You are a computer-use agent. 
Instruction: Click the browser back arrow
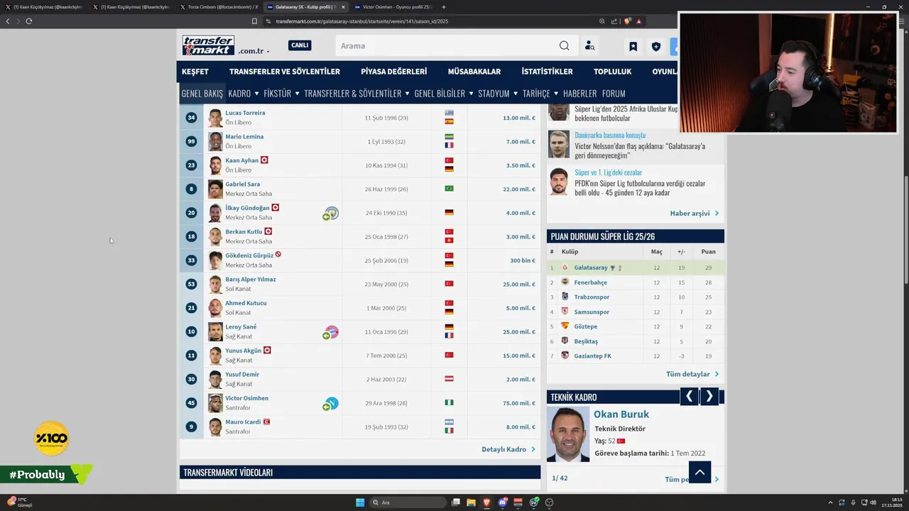[x=8, y=21]
